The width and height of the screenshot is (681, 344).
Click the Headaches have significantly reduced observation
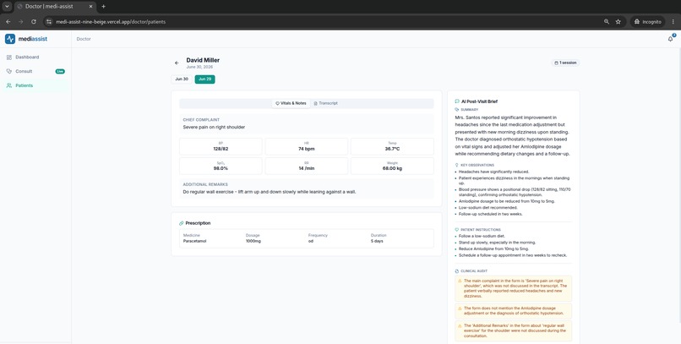[493, 172]
